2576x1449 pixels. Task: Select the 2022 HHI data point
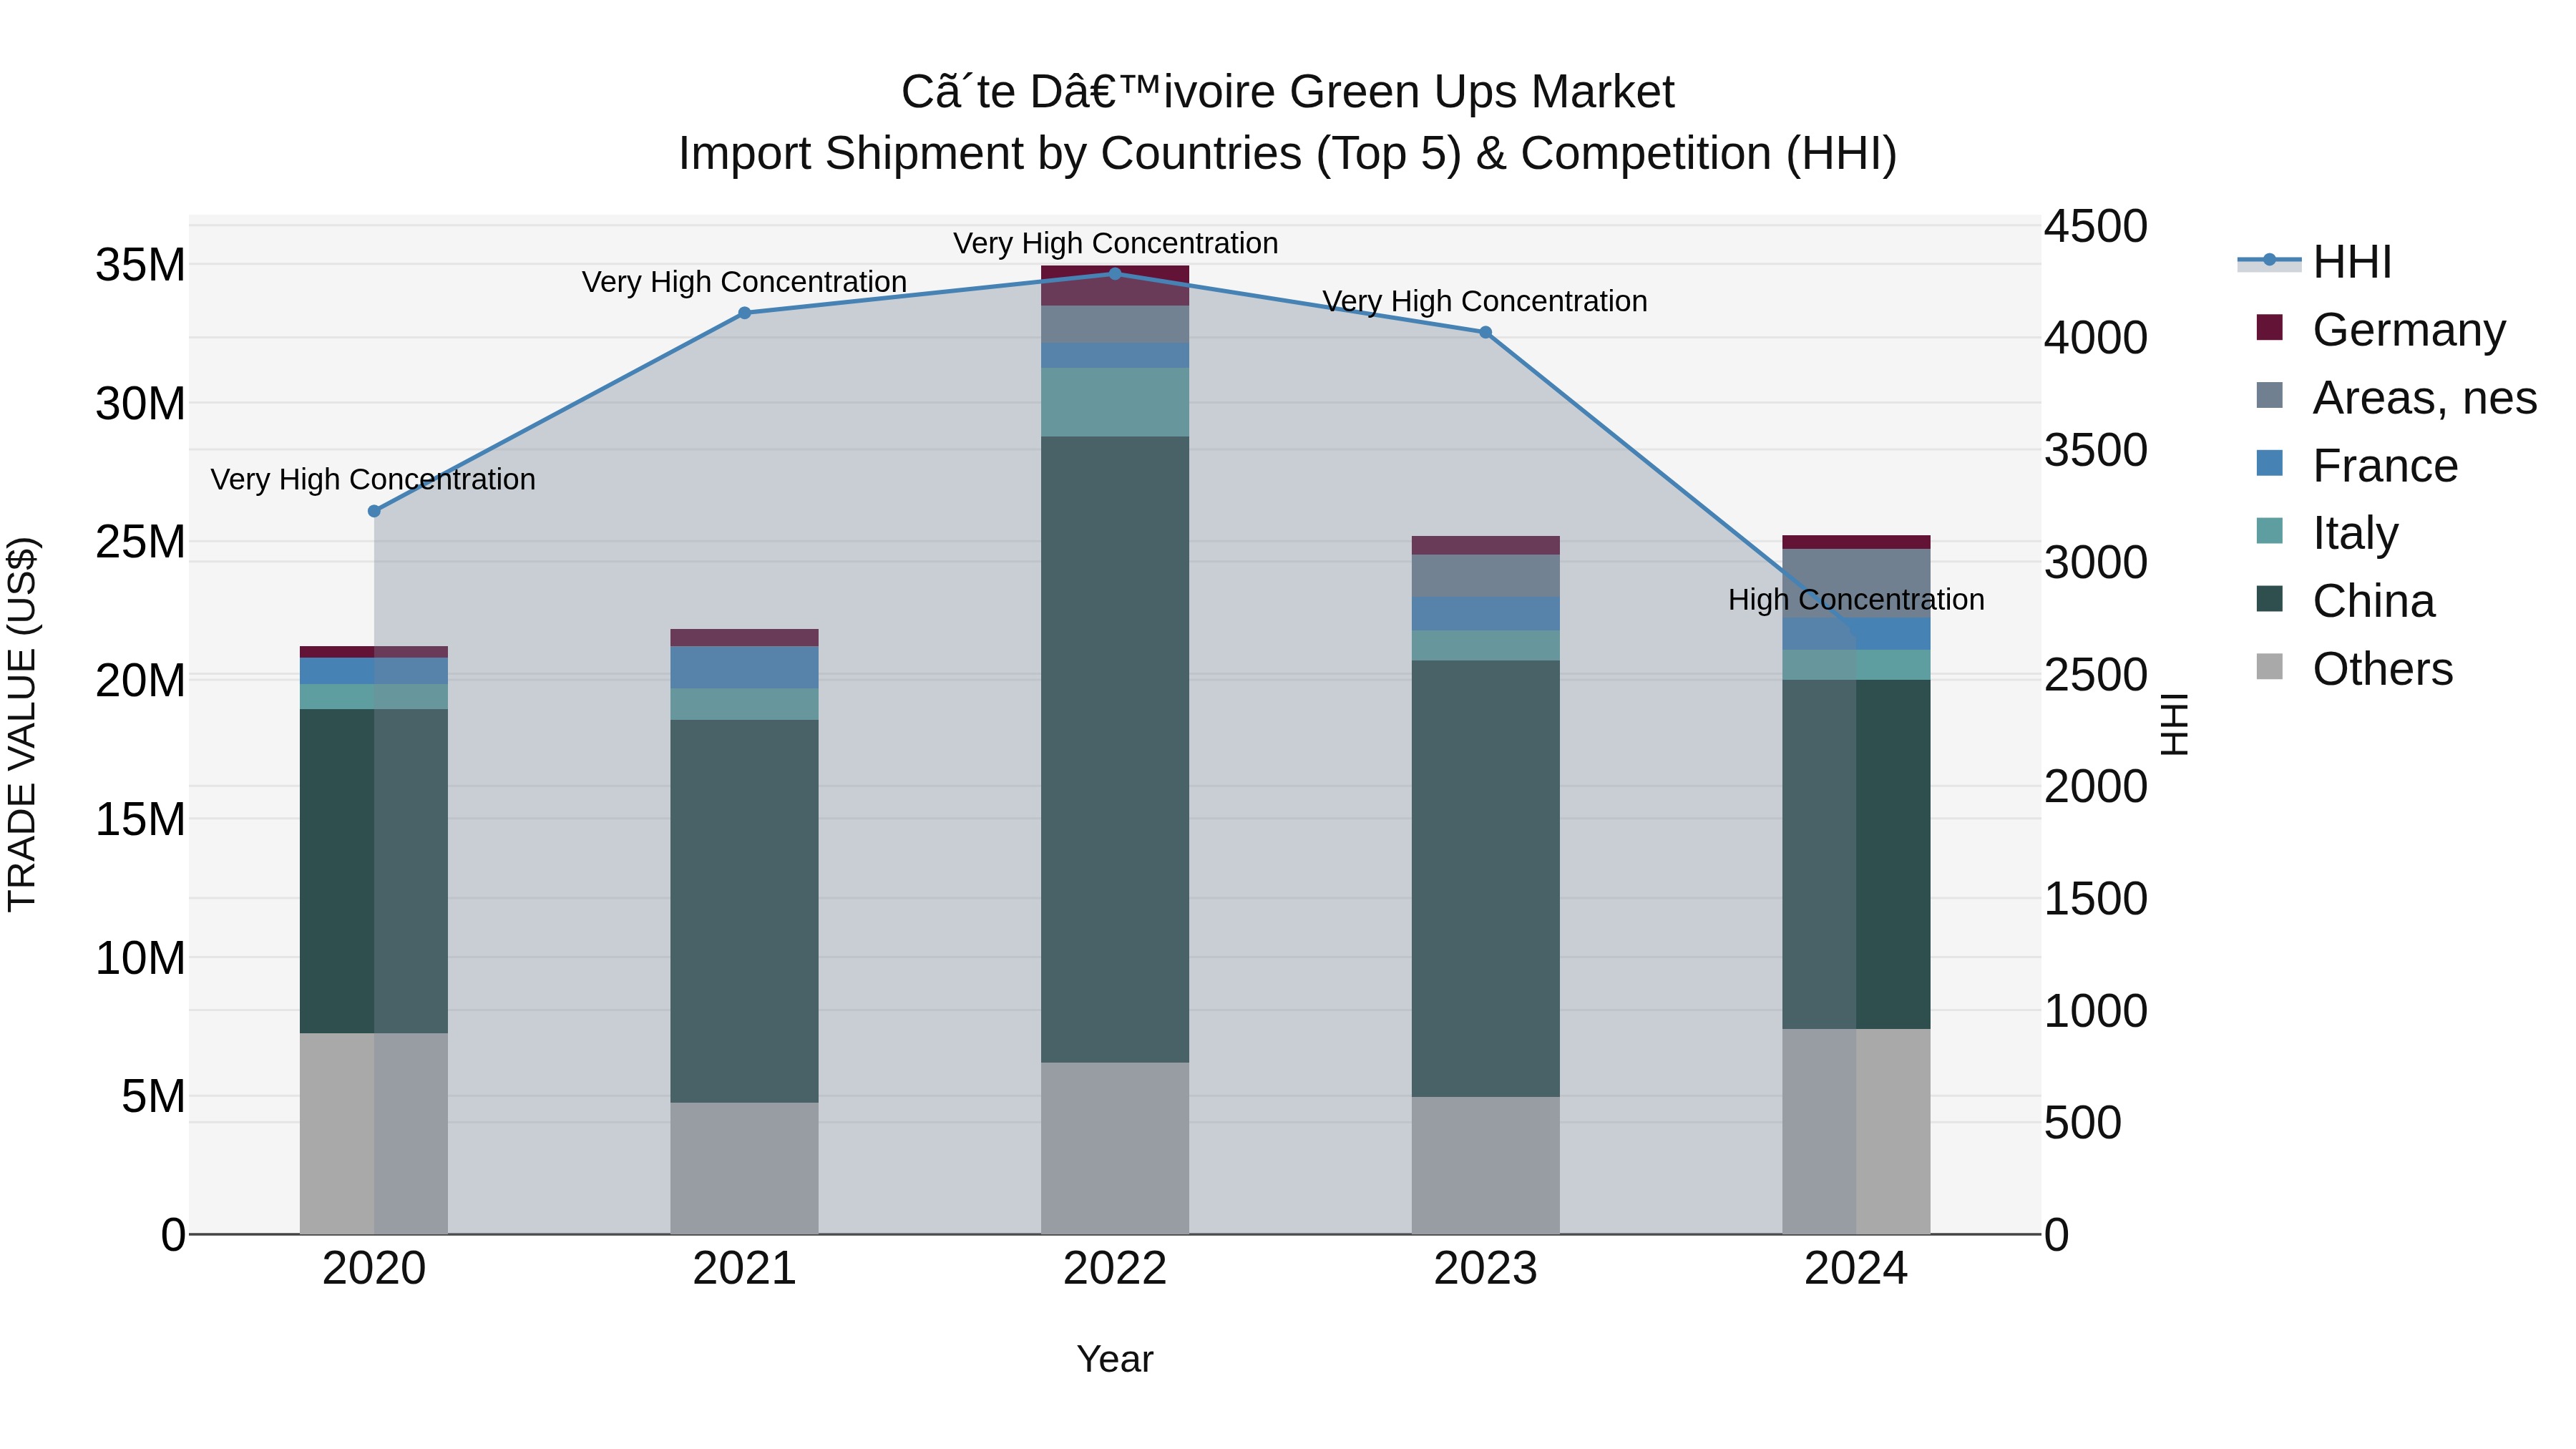point(1115,273)
